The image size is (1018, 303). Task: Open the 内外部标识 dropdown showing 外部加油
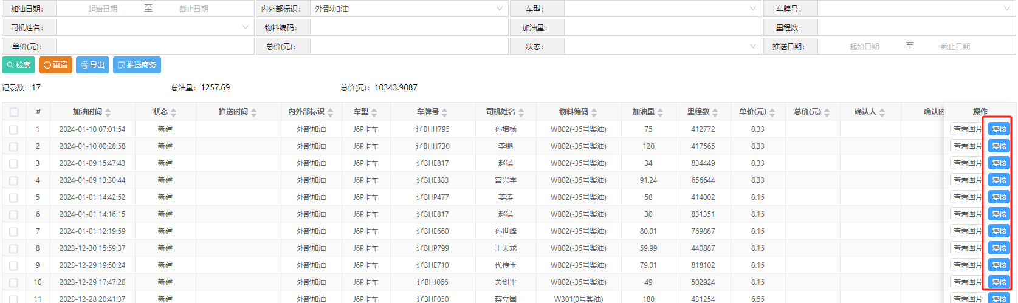click(409, 9)
